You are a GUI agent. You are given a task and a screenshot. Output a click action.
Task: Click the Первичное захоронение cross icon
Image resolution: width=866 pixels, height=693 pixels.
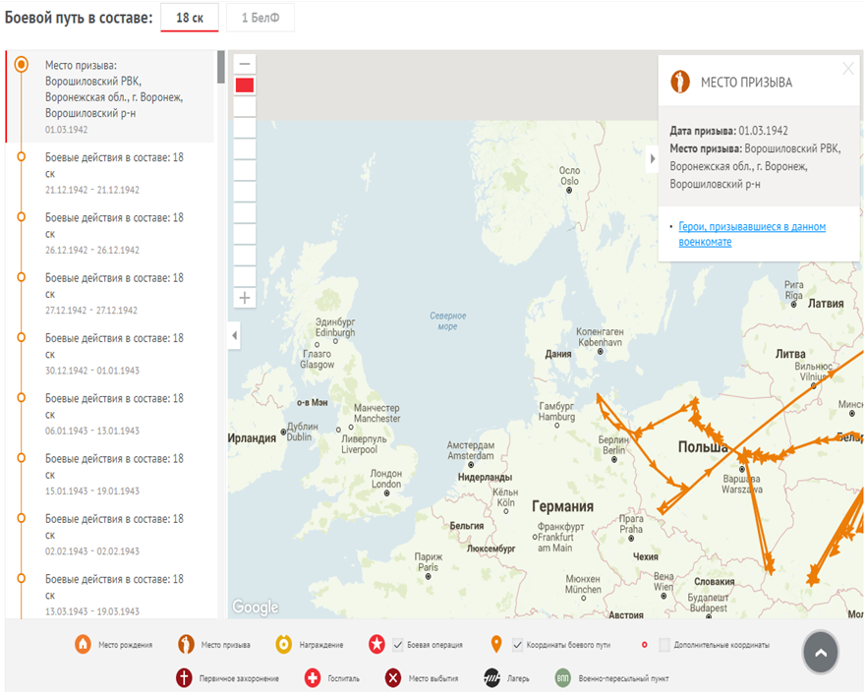183,678
